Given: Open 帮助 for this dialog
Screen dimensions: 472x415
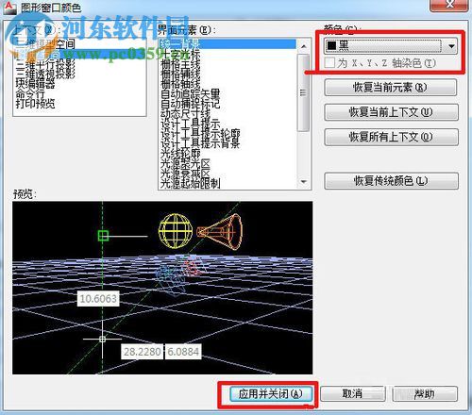Looking at the screenshot, I should click(x=425, y=393).
